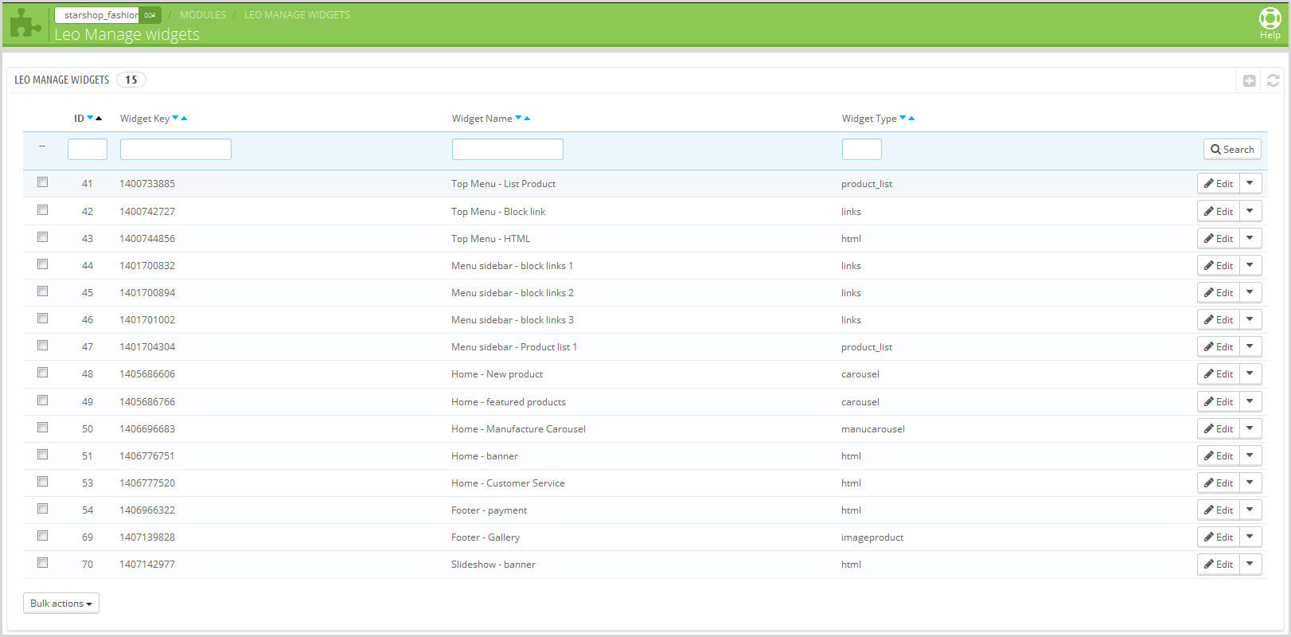
Task: Click widget key 1406696683
Action: coord(147,428)
